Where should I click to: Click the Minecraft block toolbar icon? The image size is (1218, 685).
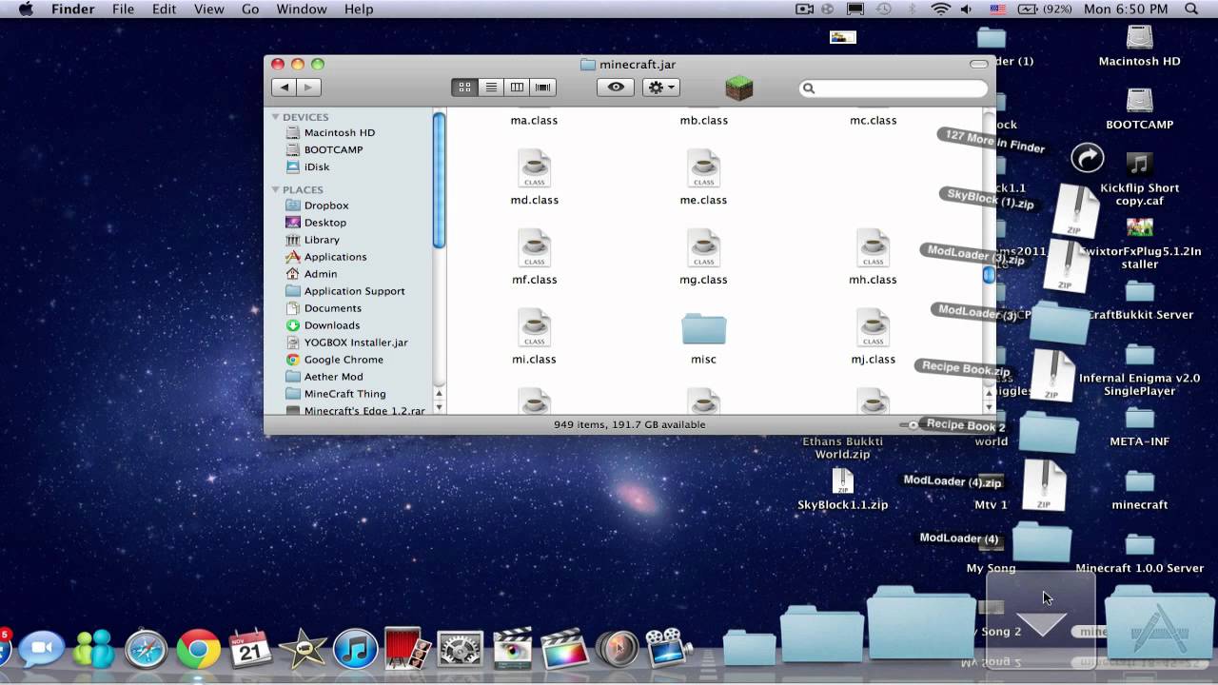click(739, 88)
